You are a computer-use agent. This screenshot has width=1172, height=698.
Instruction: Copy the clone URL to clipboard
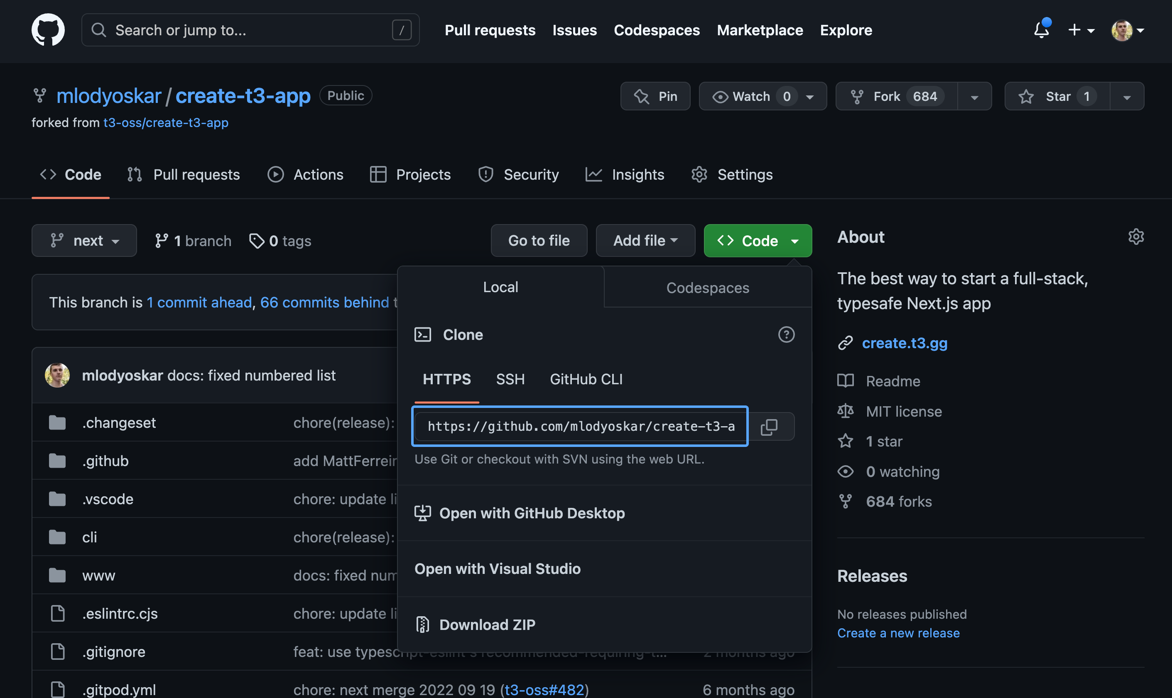pos(770,427)
